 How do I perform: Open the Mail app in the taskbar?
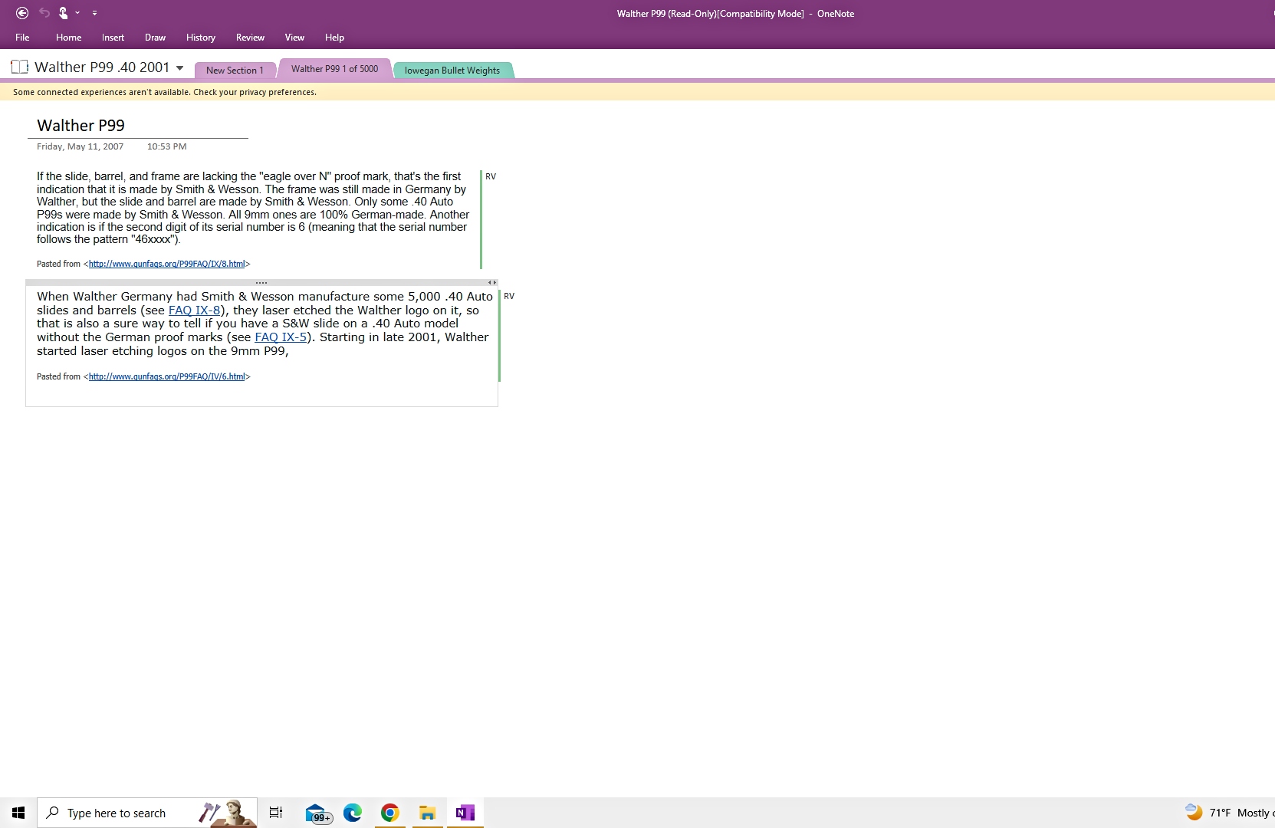coord(317,813)
